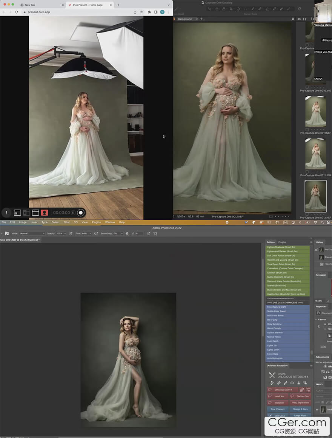
Task: Click the Freq. Separation button
Action: click(300, 402)
